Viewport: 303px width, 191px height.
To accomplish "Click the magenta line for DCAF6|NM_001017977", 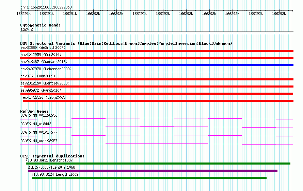I will click(x=157, y=136).
